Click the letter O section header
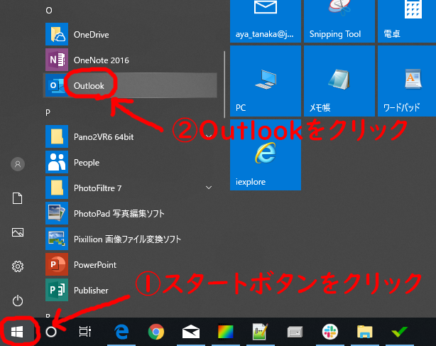Screen dimensions: 436x346 49,11
